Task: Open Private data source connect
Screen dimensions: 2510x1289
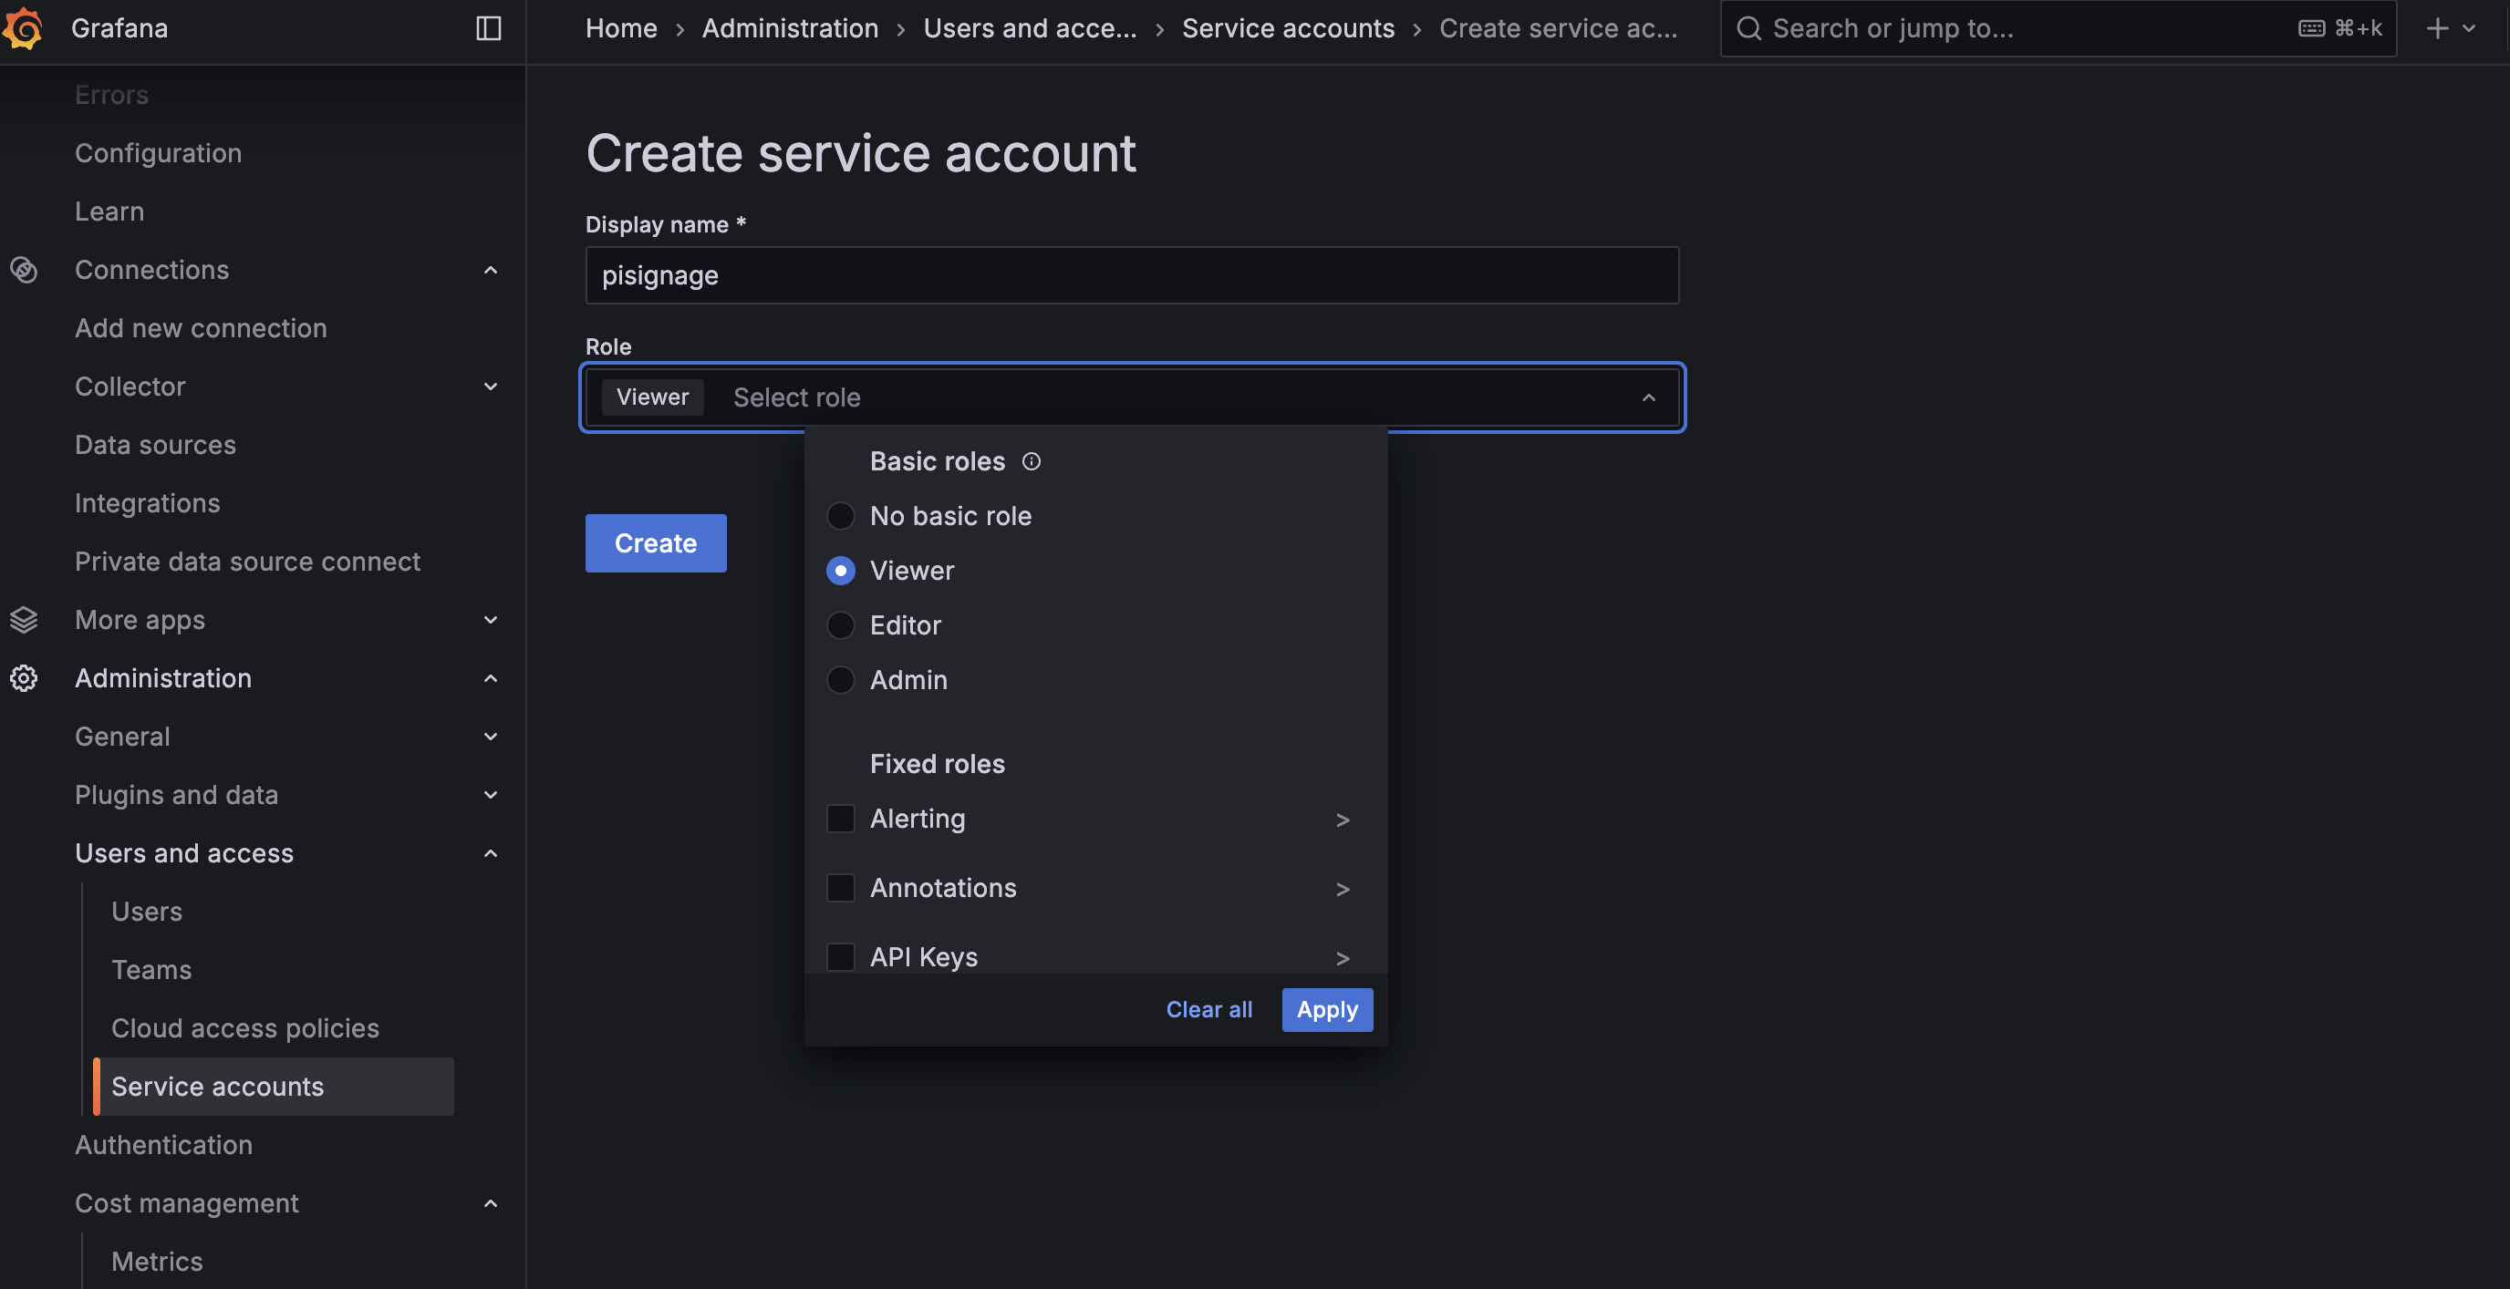Action: pyautogui.click(x=247, y=562)
